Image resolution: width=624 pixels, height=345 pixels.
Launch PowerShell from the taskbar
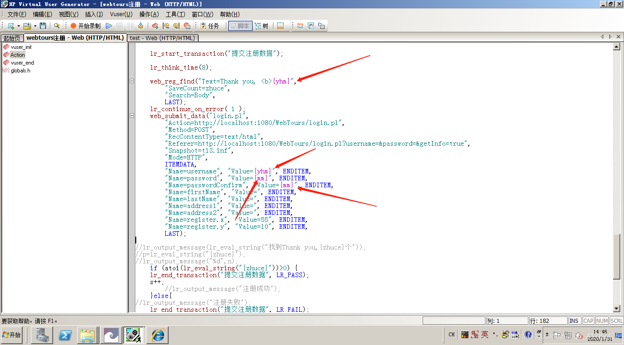click(65, 335)
